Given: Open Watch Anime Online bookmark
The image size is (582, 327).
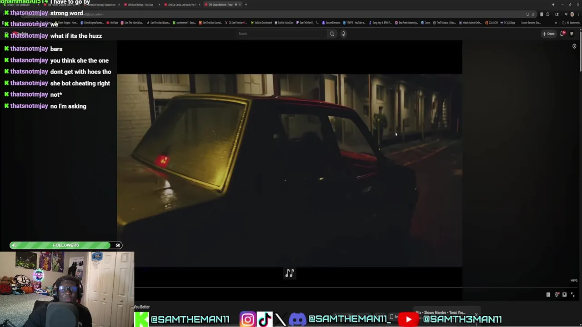Looking at the screenshot, I should (471, 23).
